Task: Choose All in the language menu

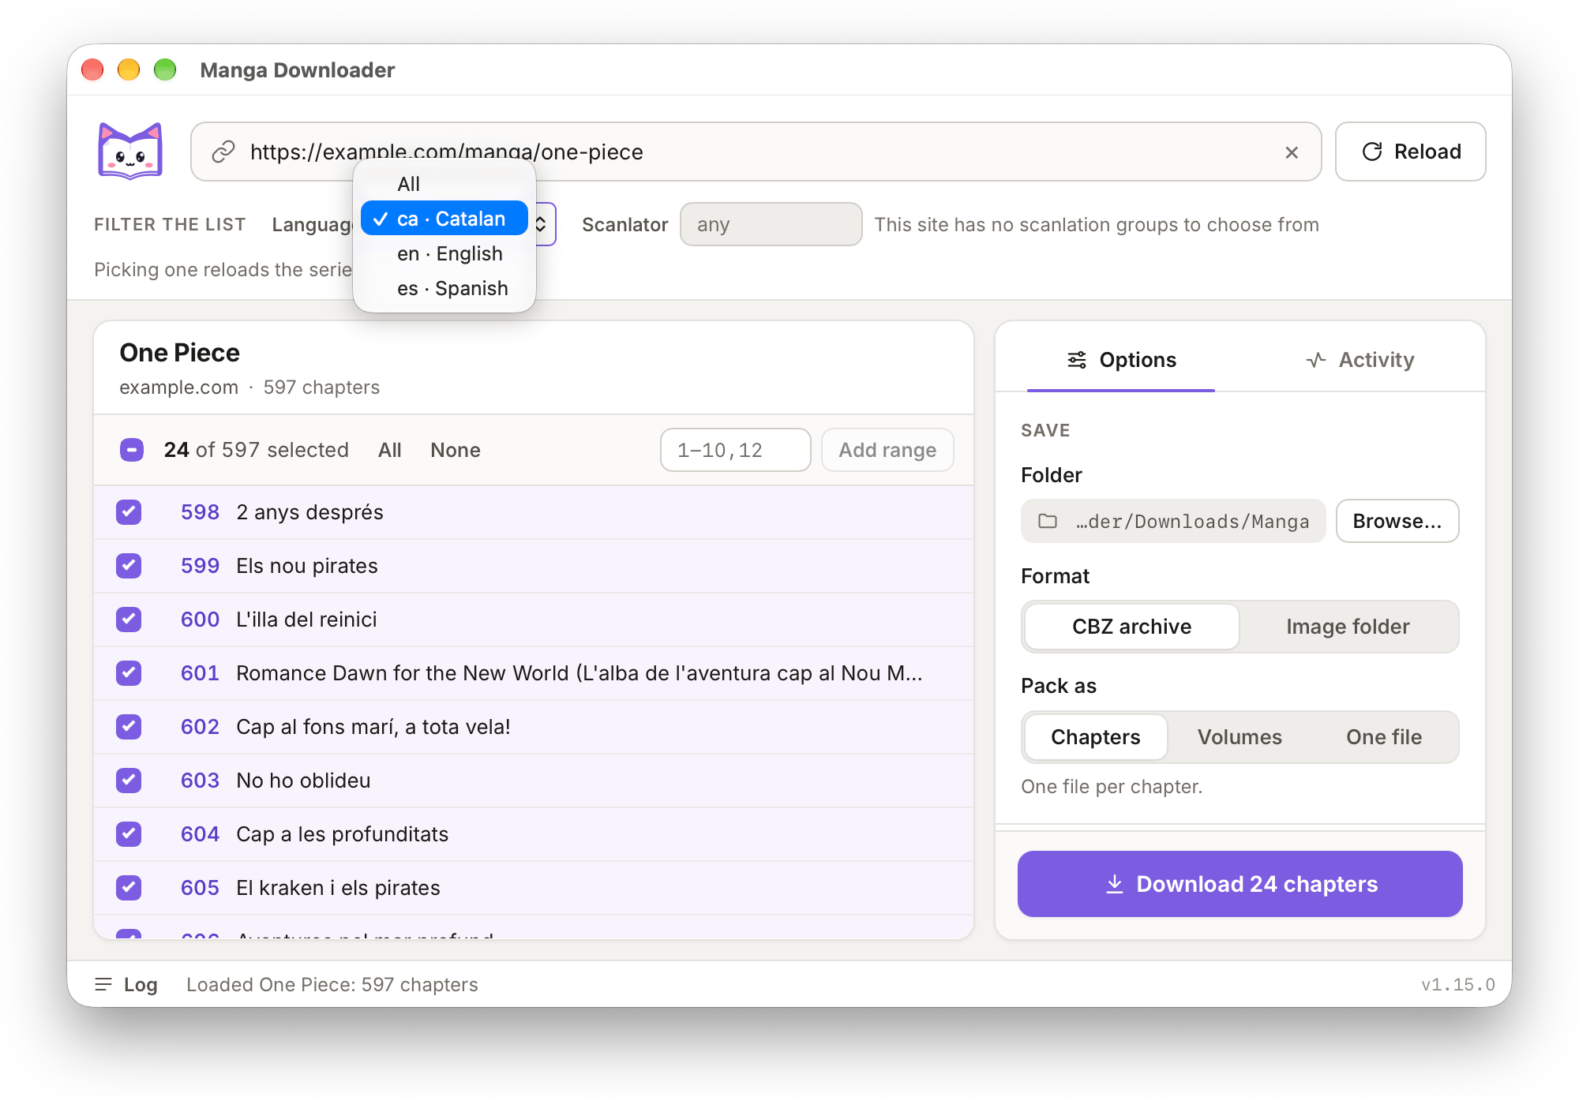Action: (444, 184)
